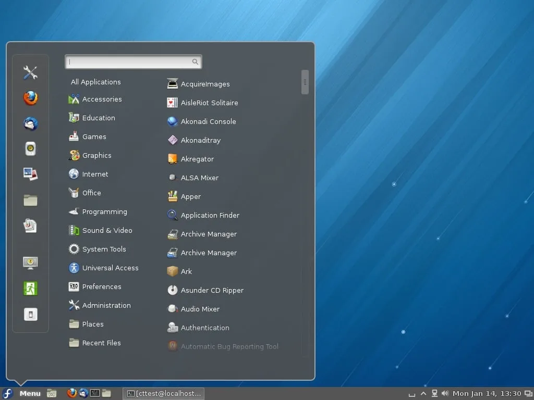Screen dimensions: 534x400
Task: Launch AcquireImages application
Action: [198, 84]
